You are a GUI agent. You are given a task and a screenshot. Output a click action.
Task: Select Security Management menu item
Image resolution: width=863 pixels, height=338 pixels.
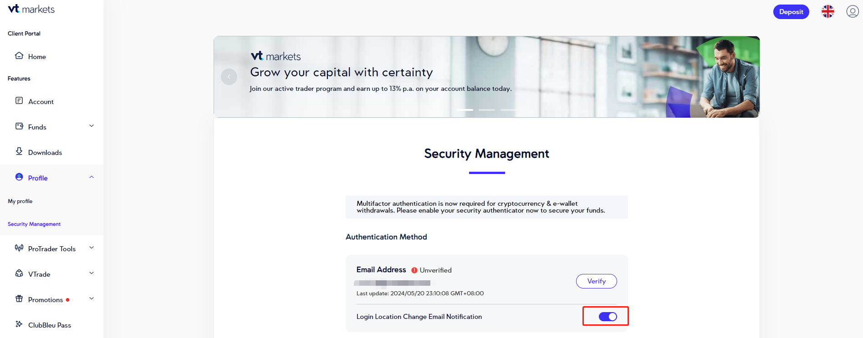[x=34, y=224]
